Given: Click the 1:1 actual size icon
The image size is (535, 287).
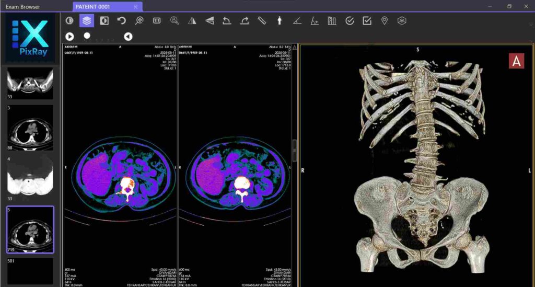Looking at the screenshot, I should point(157,21).
